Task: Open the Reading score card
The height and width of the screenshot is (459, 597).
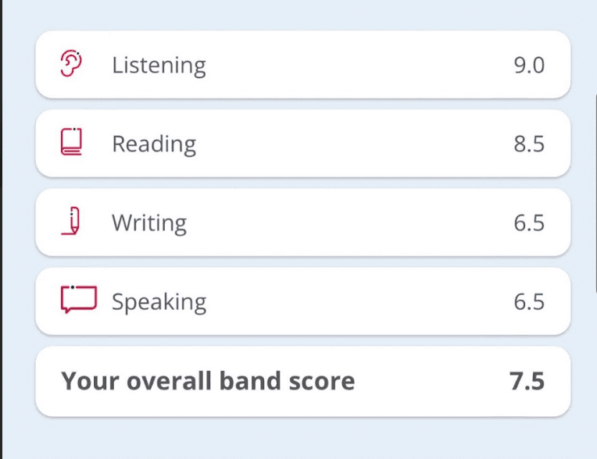Action: pos(303,144)
